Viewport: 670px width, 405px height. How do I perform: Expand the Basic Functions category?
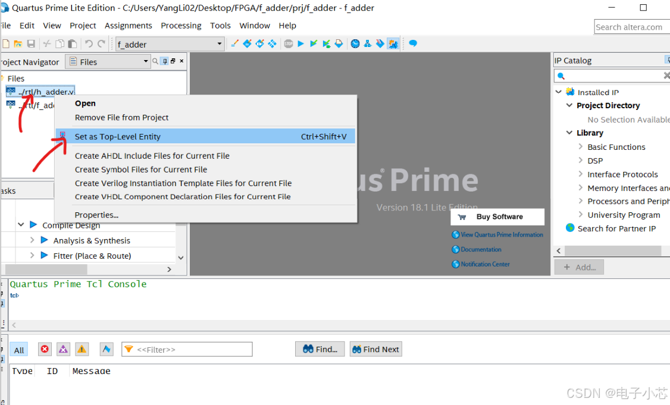[x=580, y=146]
